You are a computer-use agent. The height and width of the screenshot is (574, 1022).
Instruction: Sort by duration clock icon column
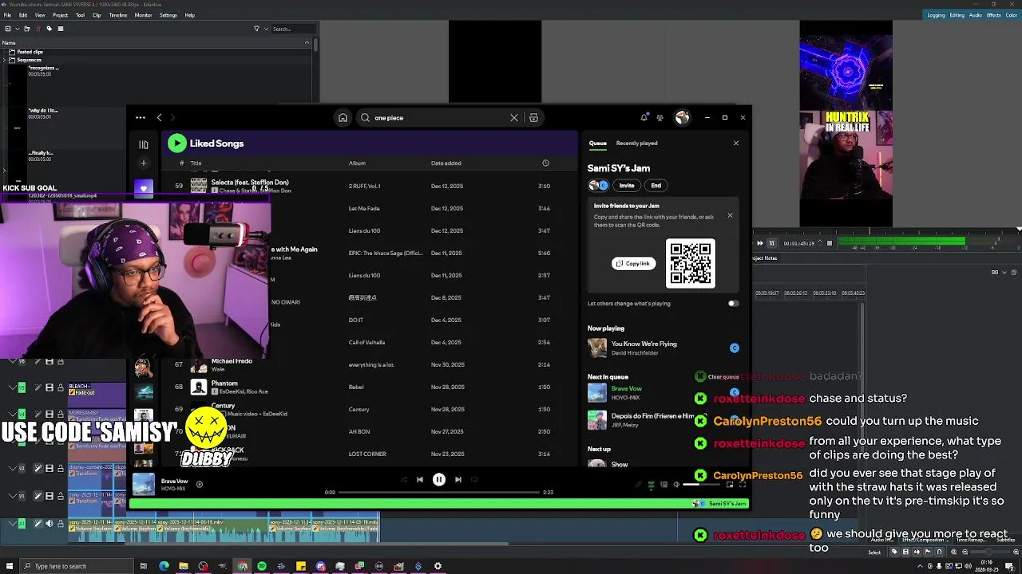[545, 163]
